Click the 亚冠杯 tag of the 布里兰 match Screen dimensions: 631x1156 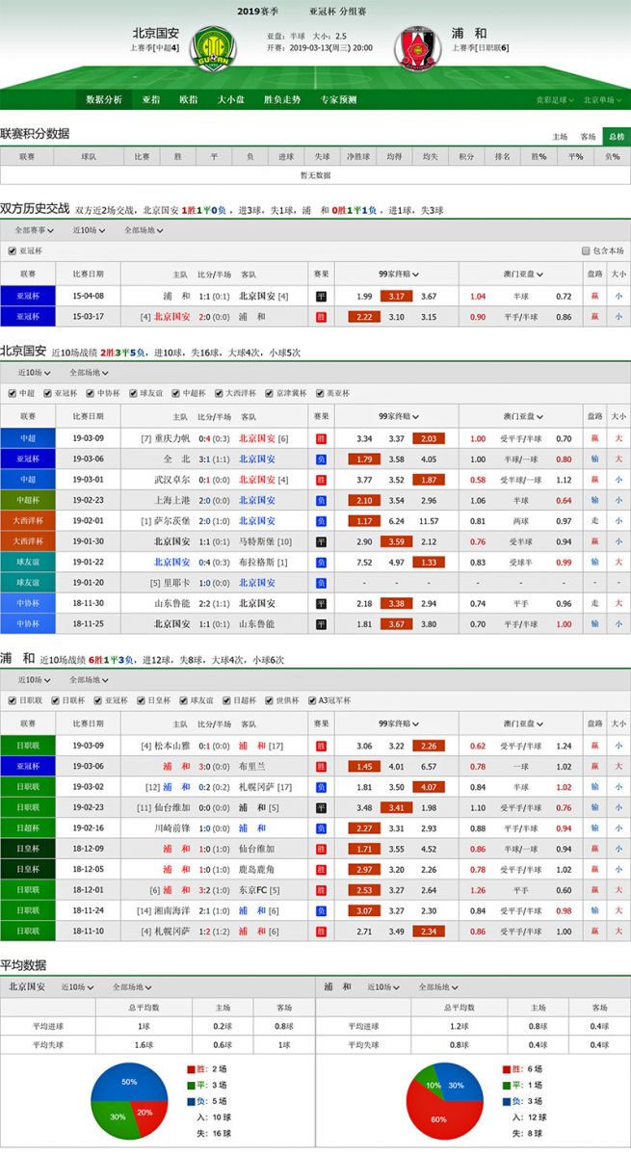tap(28, 766)
